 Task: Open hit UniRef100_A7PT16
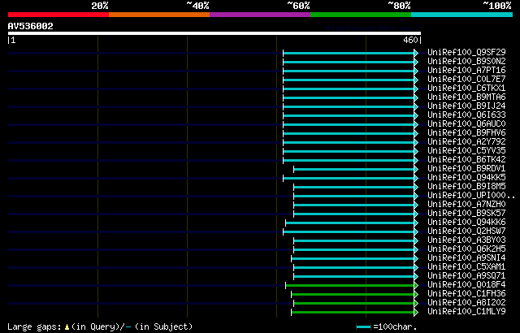tap(466, 70)
